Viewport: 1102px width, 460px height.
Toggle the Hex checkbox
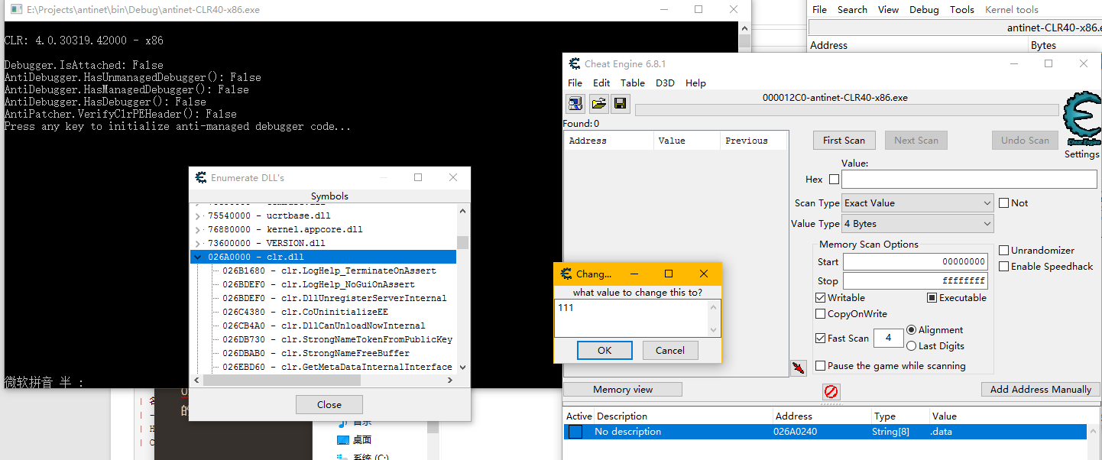(834, 180)
